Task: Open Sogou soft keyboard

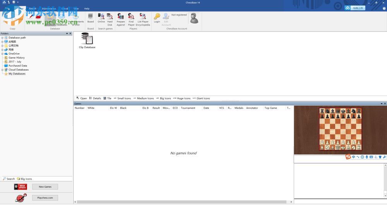Action: point(371,157)
